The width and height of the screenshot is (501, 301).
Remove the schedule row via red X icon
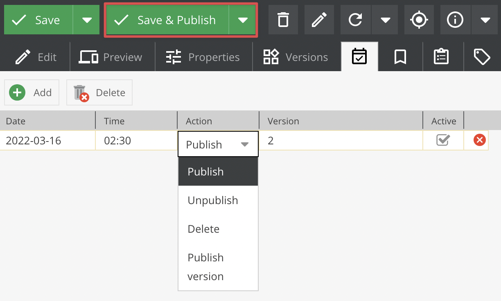tap(479, 140)
